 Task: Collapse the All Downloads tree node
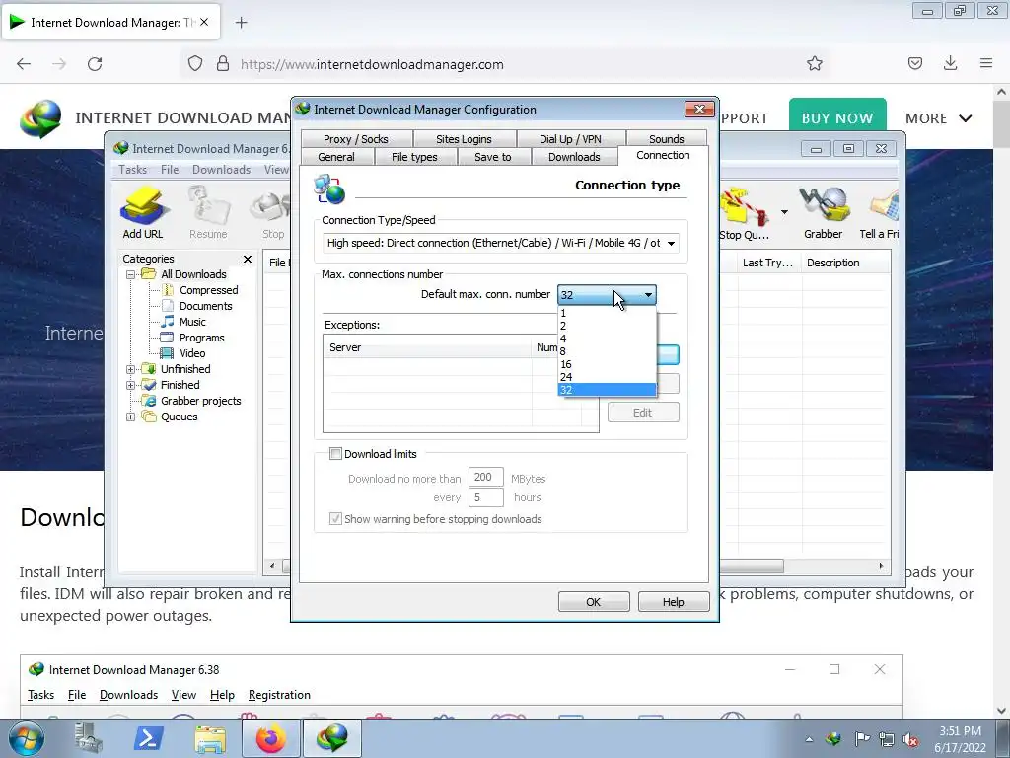point(131,274)
